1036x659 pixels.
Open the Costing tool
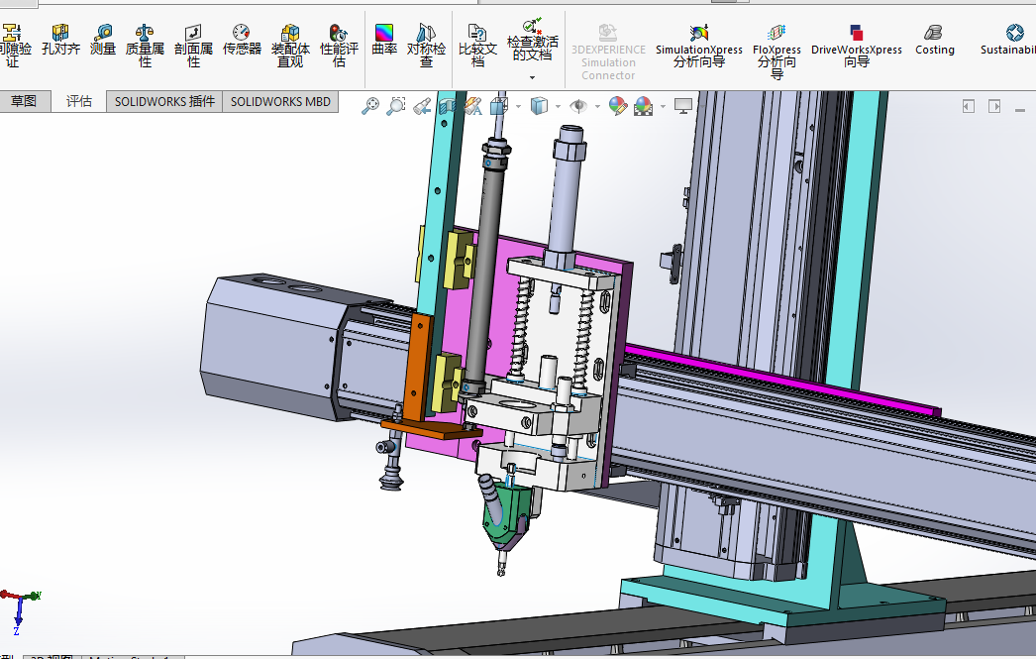point(934,41)
